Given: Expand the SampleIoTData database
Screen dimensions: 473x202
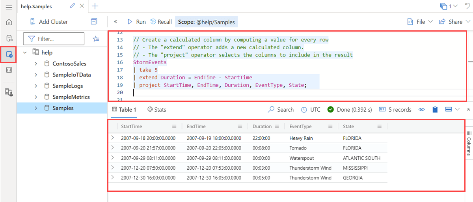Looking at the screenshot, I should [35, 75].
